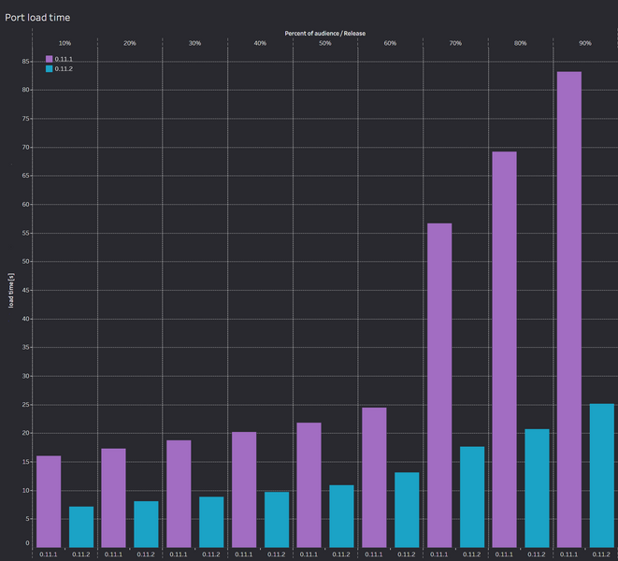Click the 5 y-axis tick label
The image size is (618, 561).
pos(28,519)
